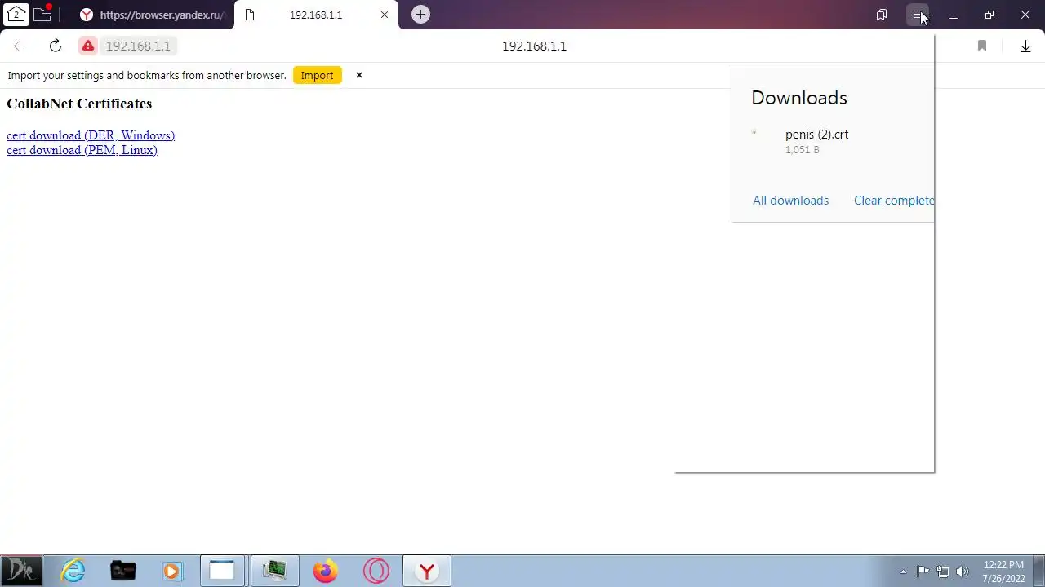Open the Yandex browser hamburger menu

(918, 15)
